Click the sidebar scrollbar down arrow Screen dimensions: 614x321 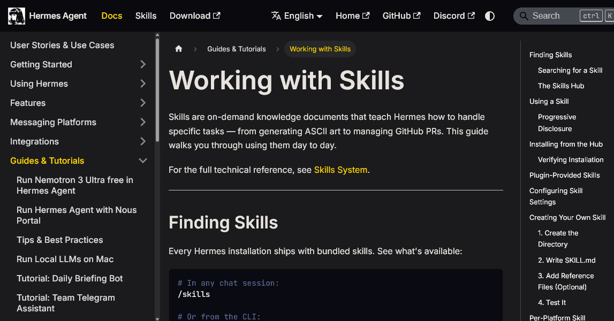(157, 319)
